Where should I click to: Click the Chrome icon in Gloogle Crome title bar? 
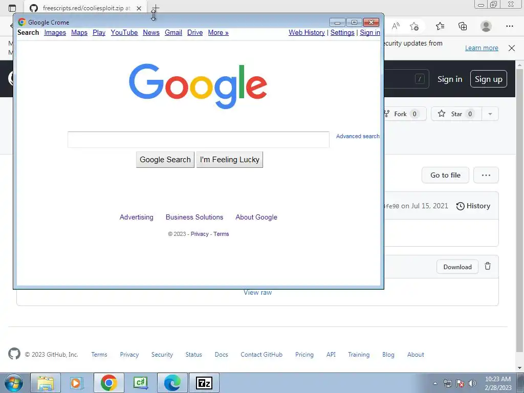coord(22,22)
